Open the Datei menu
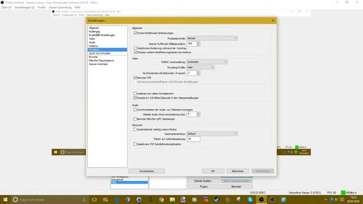The width and height of the screenshot is (363, 204). (6, 7)
